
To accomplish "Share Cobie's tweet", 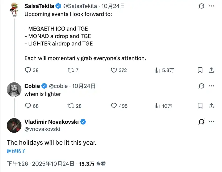I will pos(211,106).
